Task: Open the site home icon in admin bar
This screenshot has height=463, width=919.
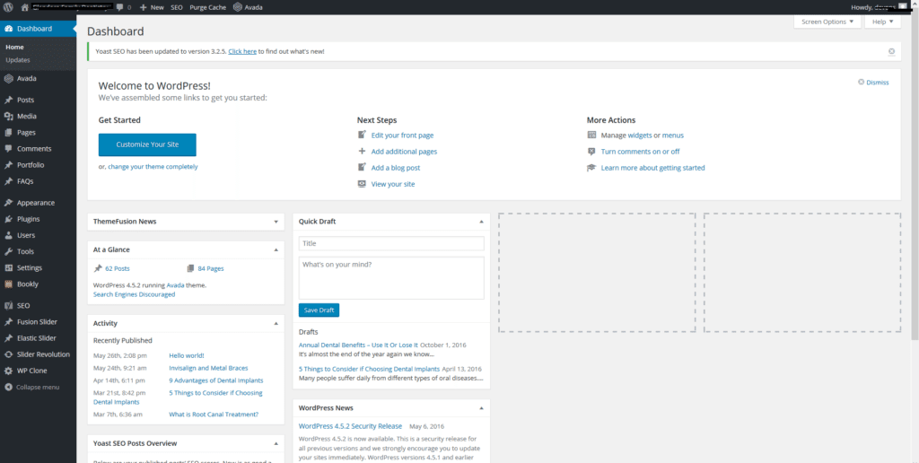Action: pyautogui.click(x=24, y=7)
